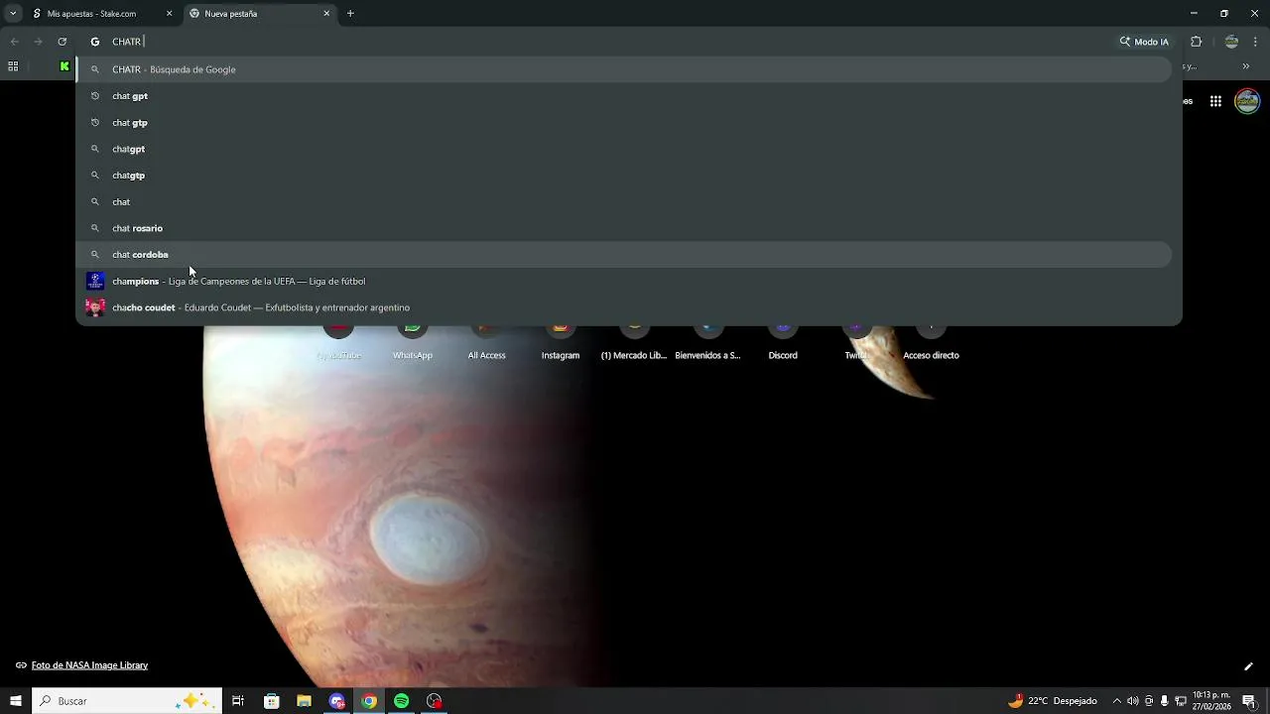Open the network icon in system tray
This screenshot has width=1270, height=714.
[x=1181, y=701]
